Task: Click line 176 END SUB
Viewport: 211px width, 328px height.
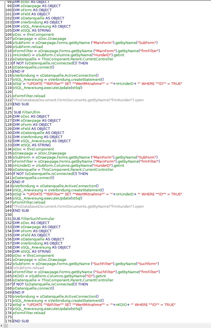Action: coord(21,321)
